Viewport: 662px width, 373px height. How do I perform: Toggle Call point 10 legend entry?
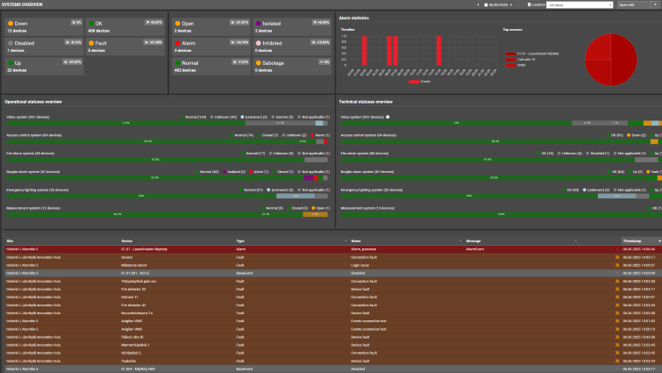520,60
